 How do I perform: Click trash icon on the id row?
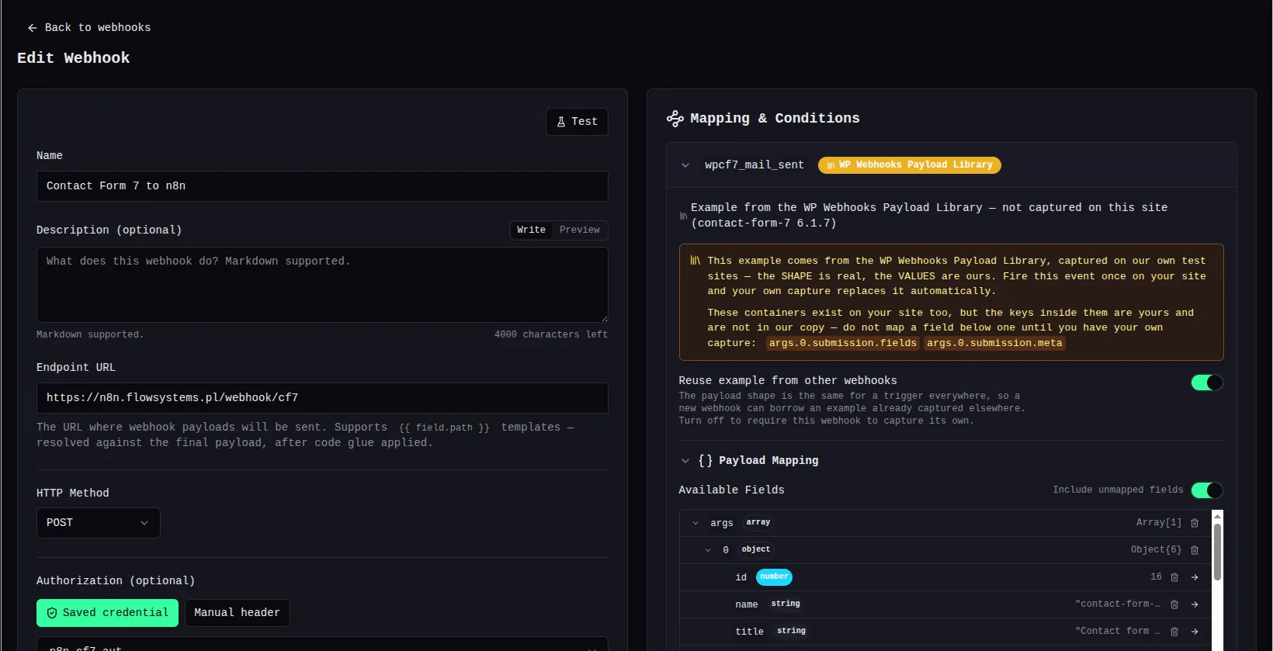[x=1174, y=577]
